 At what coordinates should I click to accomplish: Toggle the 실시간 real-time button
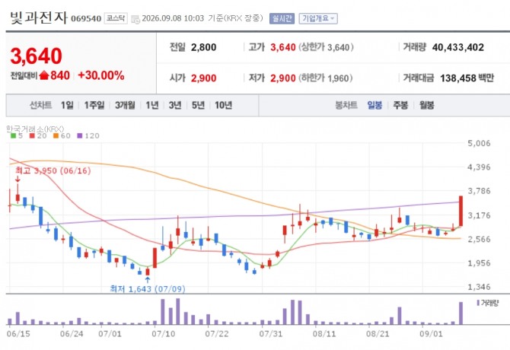[x=282, y=18]
